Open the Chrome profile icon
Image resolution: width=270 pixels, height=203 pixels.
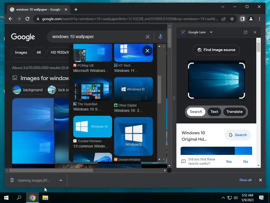[251, 19]
